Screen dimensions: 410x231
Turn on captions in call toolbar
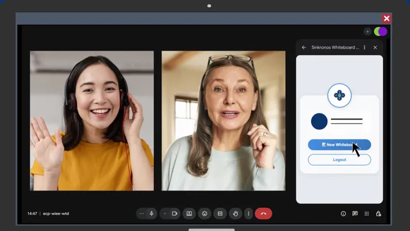click(220, 214)
